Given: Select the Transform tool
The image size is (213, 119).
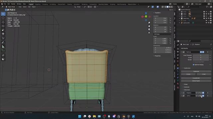Looking at the screenshot, I should [x=3, y=34].
